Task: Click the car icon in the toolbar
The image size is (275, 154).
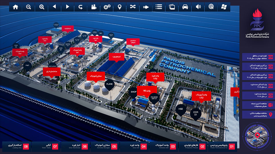Action: [x=185, y=7]
